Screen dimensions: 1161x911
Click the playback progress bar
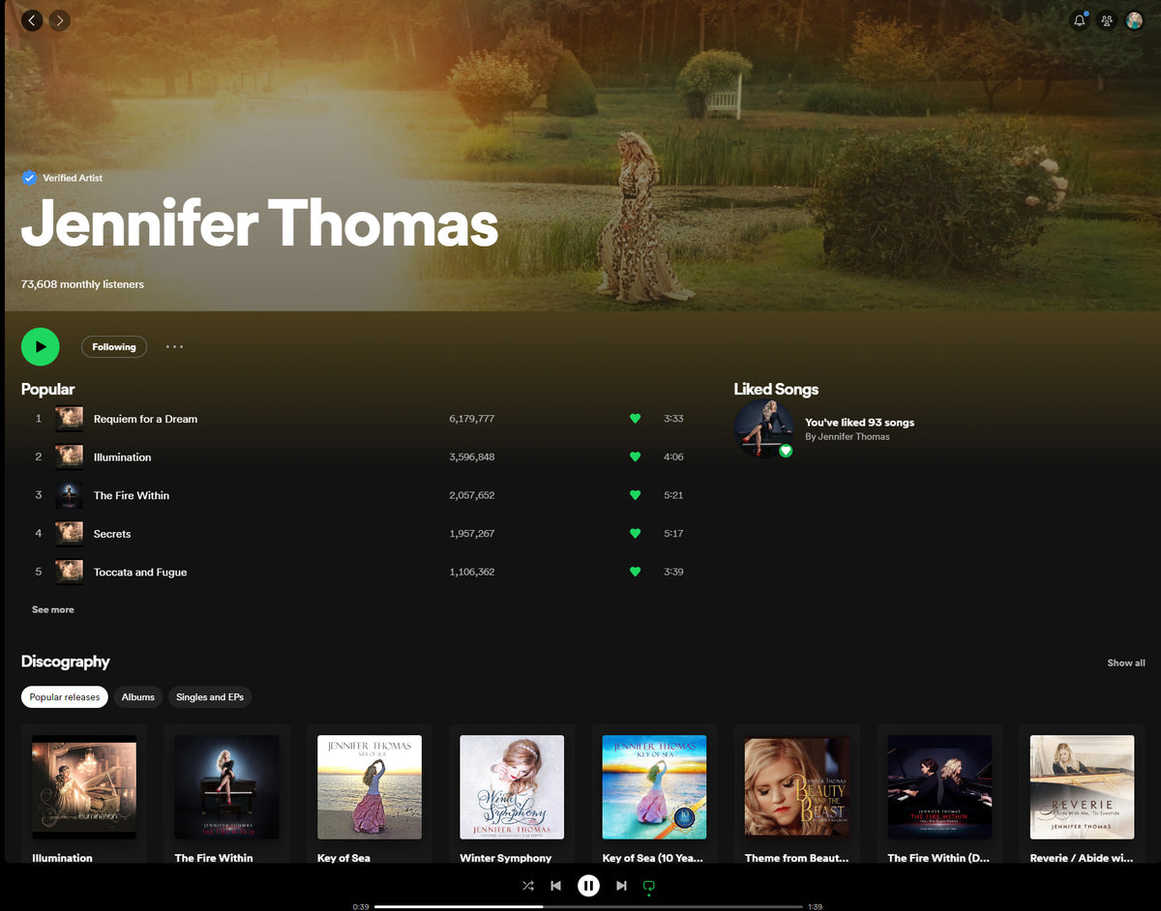(x=588, y=907)
